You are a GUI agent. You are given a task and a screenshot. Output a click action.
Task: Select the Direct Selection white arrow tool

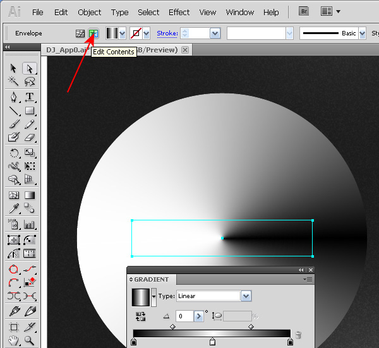[x=30, y=68]
